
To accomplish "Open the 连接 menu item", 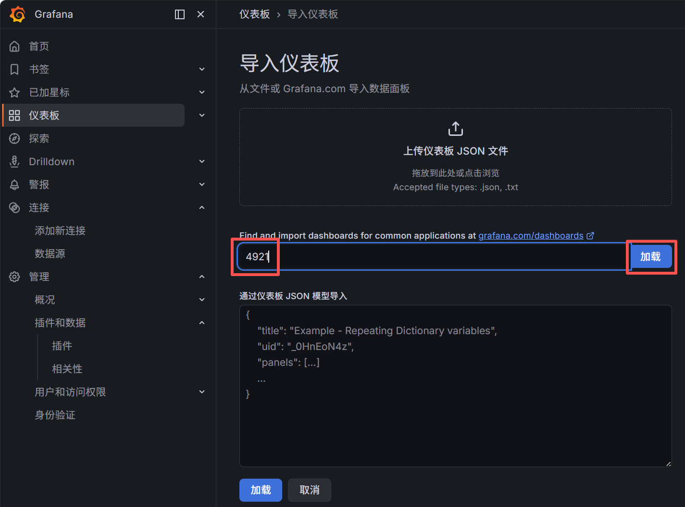I will coord(39,207).
